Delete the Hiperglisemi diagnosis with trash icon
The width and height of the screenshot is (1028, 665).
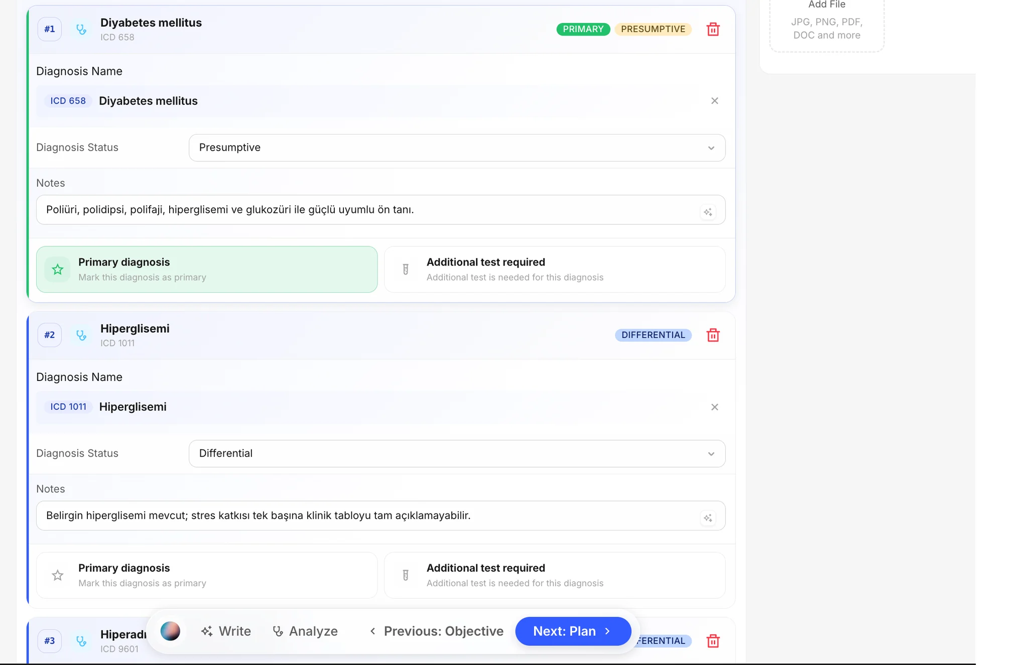(x=713, y=335)
